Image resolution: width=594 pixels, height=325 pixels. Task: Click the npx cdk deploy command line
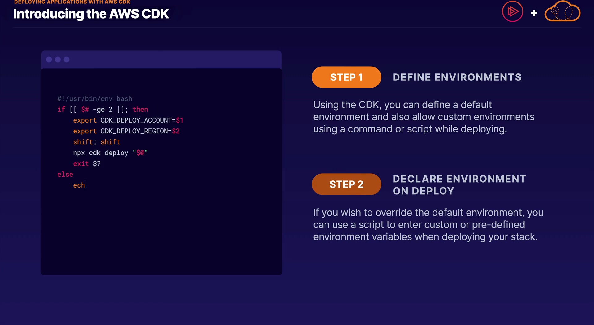[x=110, y=153]
